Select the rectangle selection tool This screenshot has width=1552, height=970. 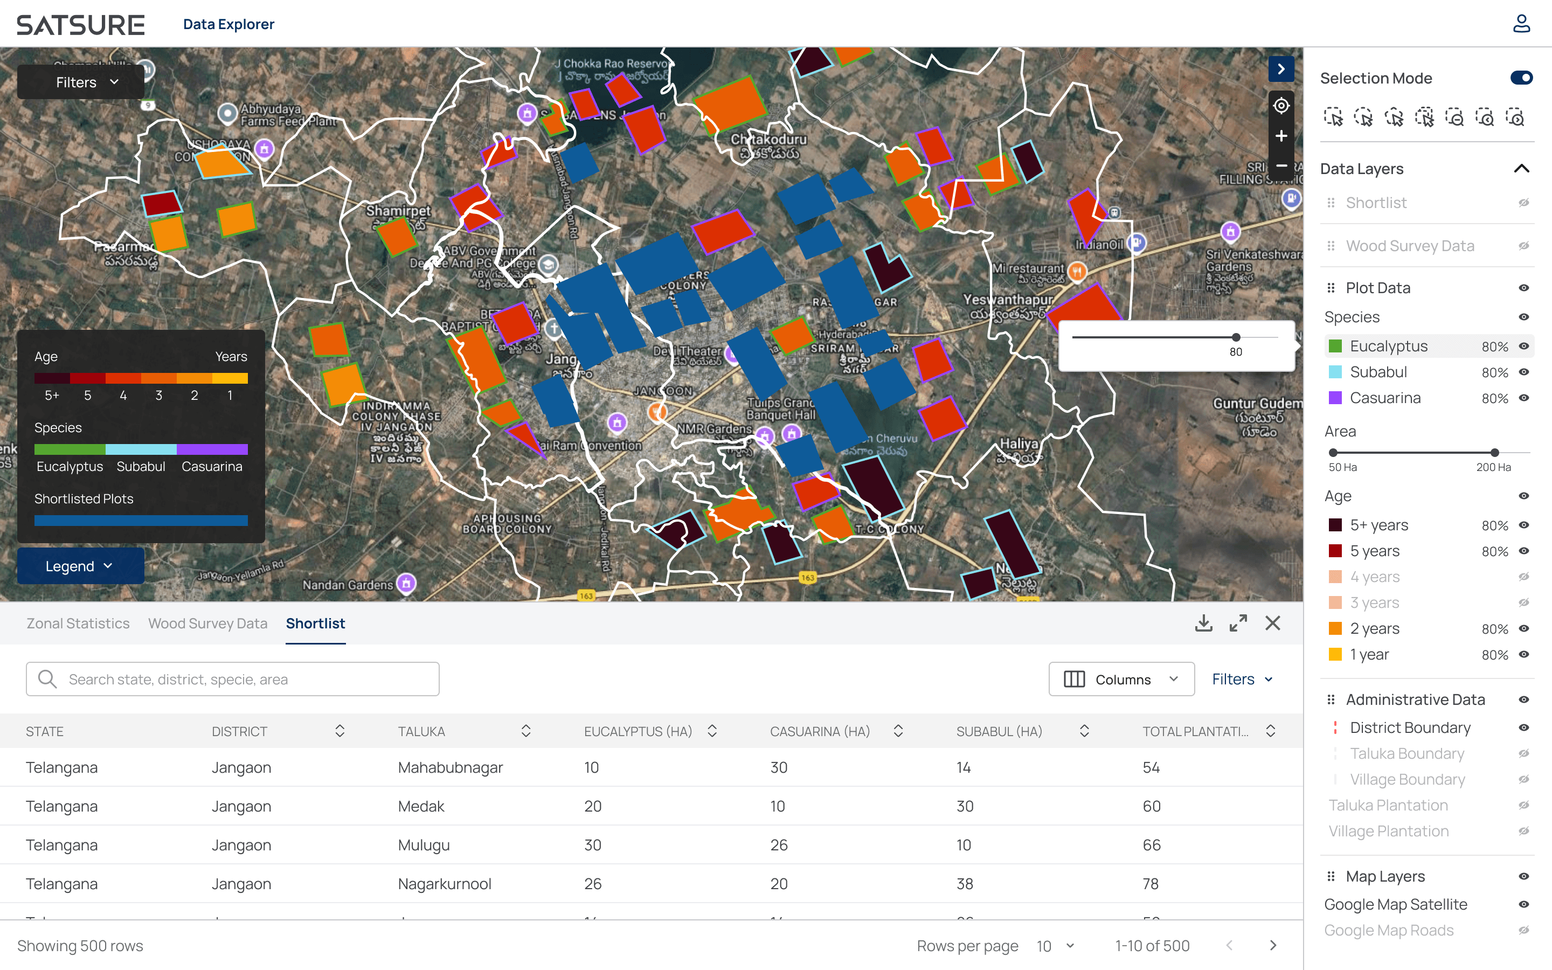click(1333, 117)
